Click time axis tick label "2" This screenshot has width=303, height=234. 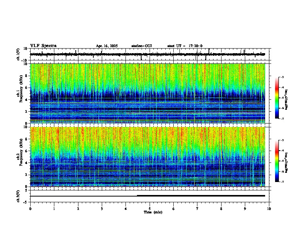point(78,209)
